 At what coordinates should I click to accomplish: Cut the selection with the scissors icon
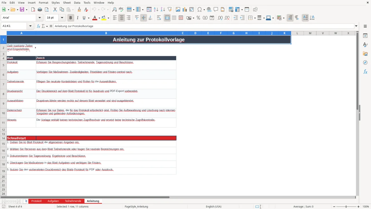pyautogui.click(x=55, y=10)
